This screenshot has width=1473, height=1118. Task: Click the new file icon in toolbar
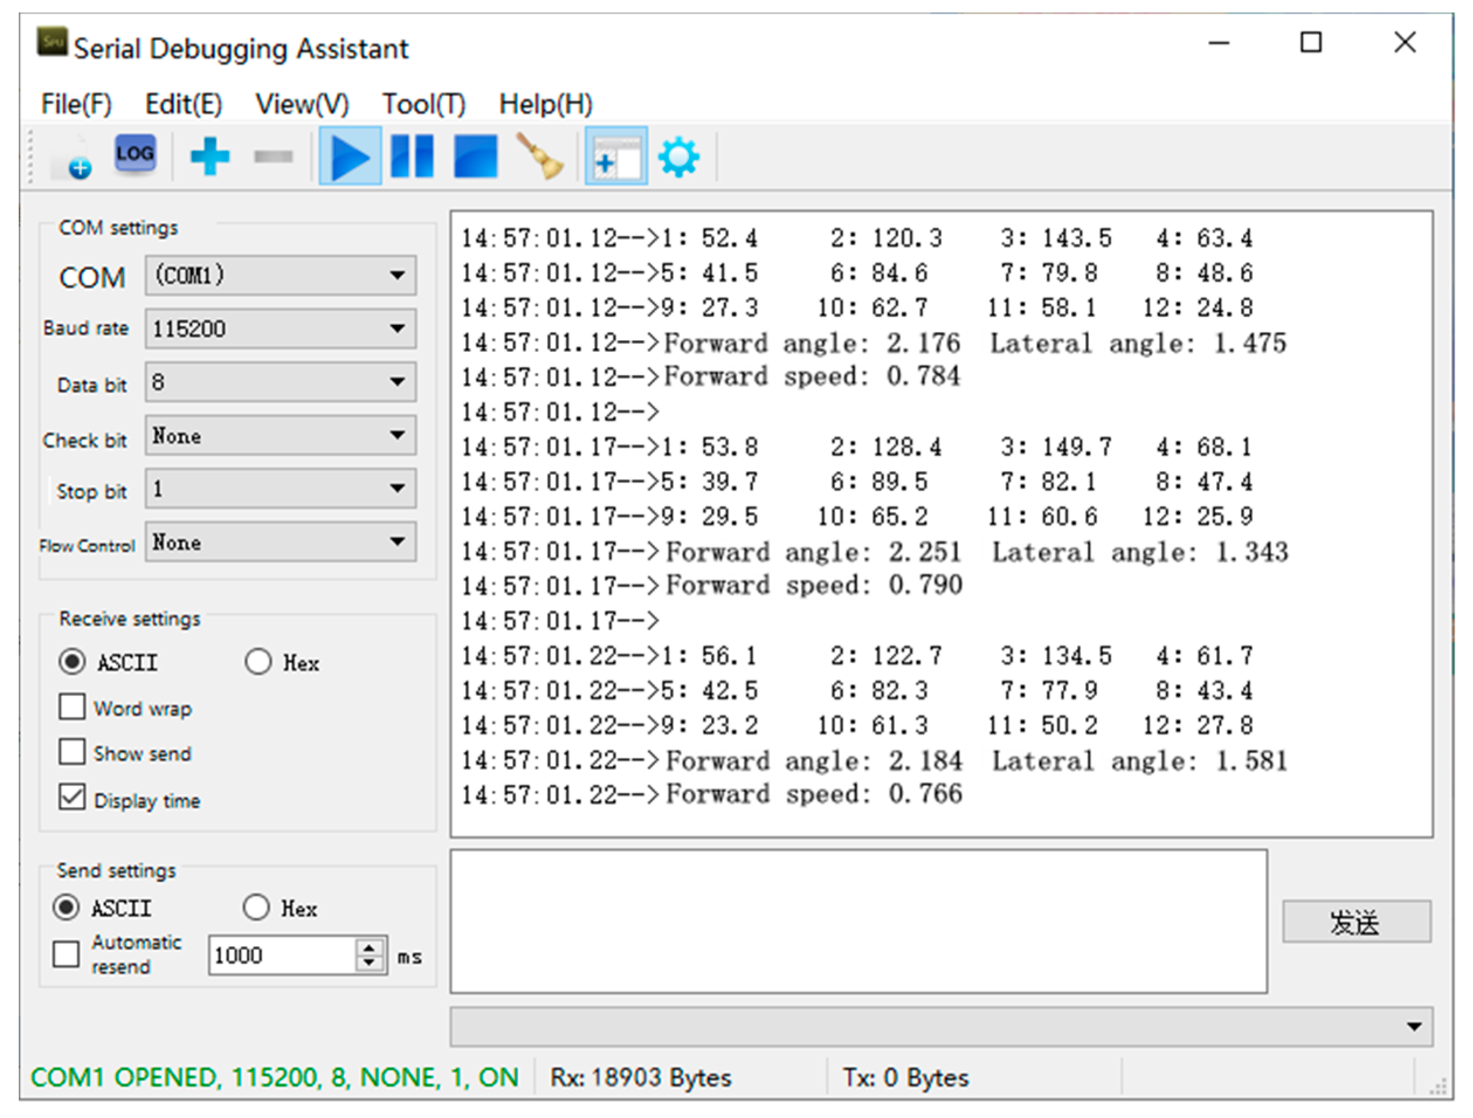(73, 157)
